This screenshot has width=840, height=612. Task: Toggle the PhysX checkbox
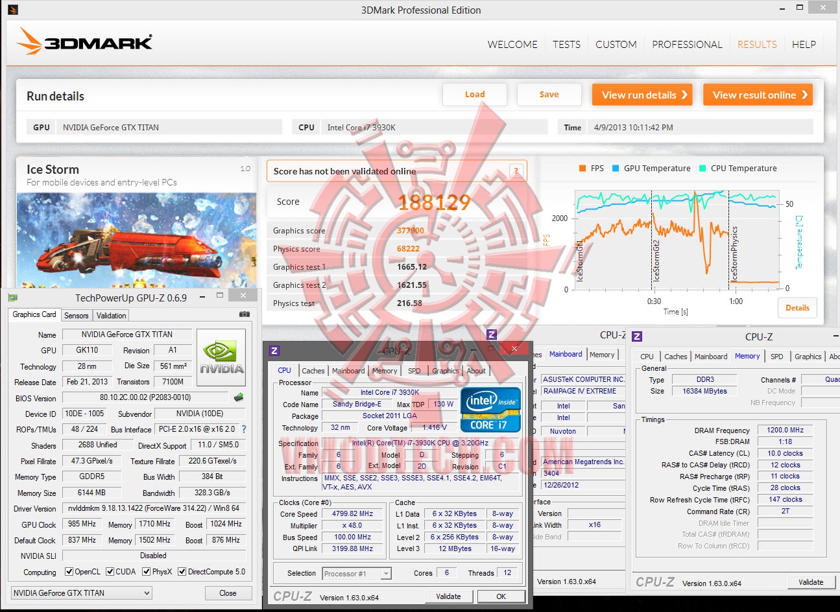pos(147,572)
